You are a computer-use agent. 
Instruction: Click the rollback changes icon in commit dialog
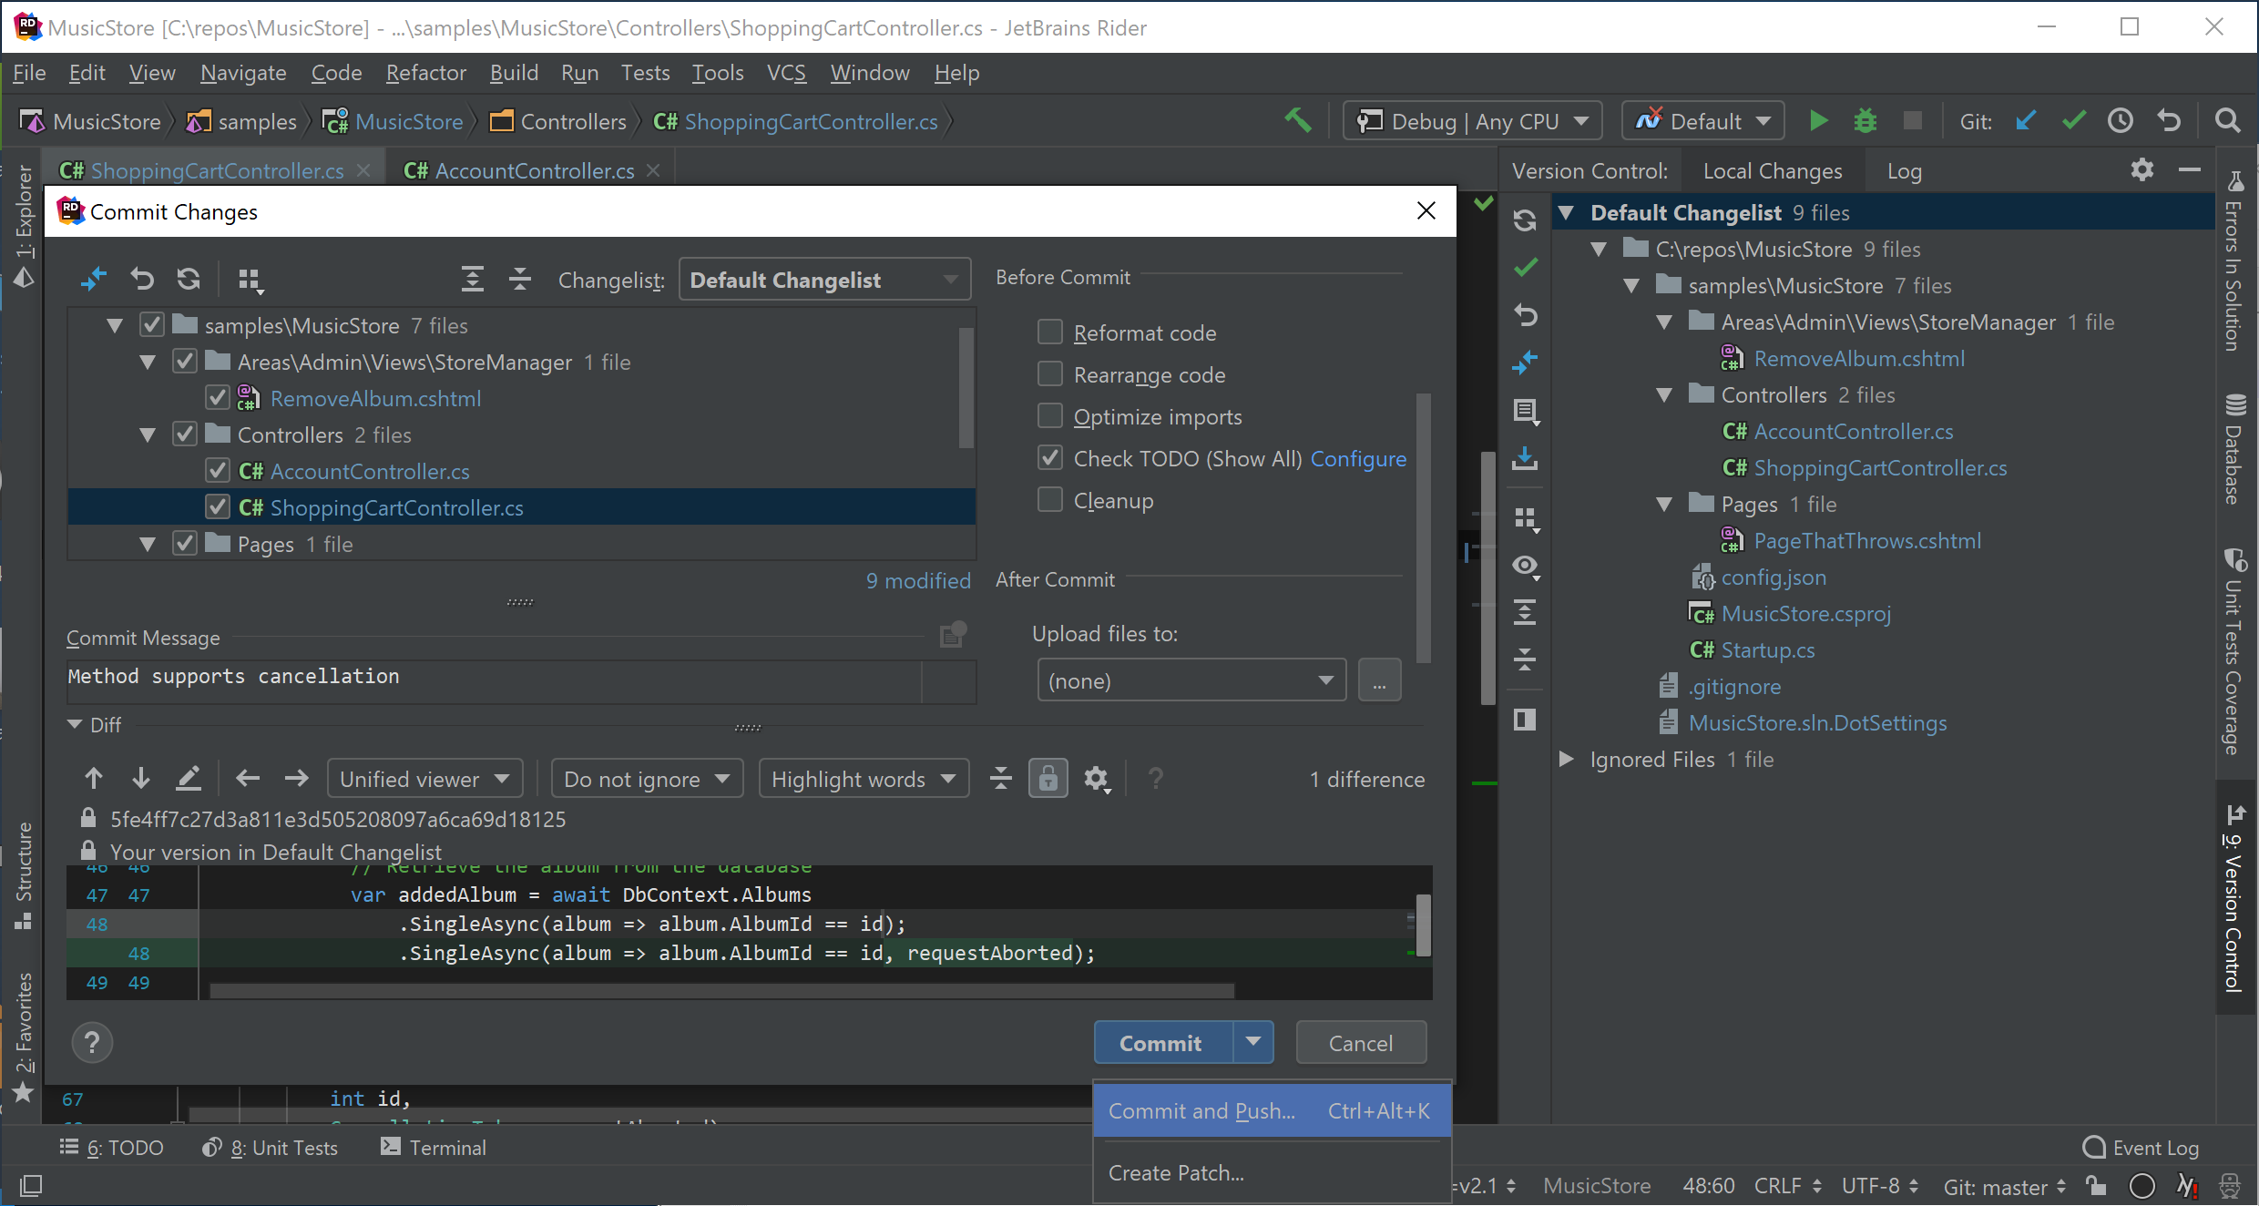(142, 281)
